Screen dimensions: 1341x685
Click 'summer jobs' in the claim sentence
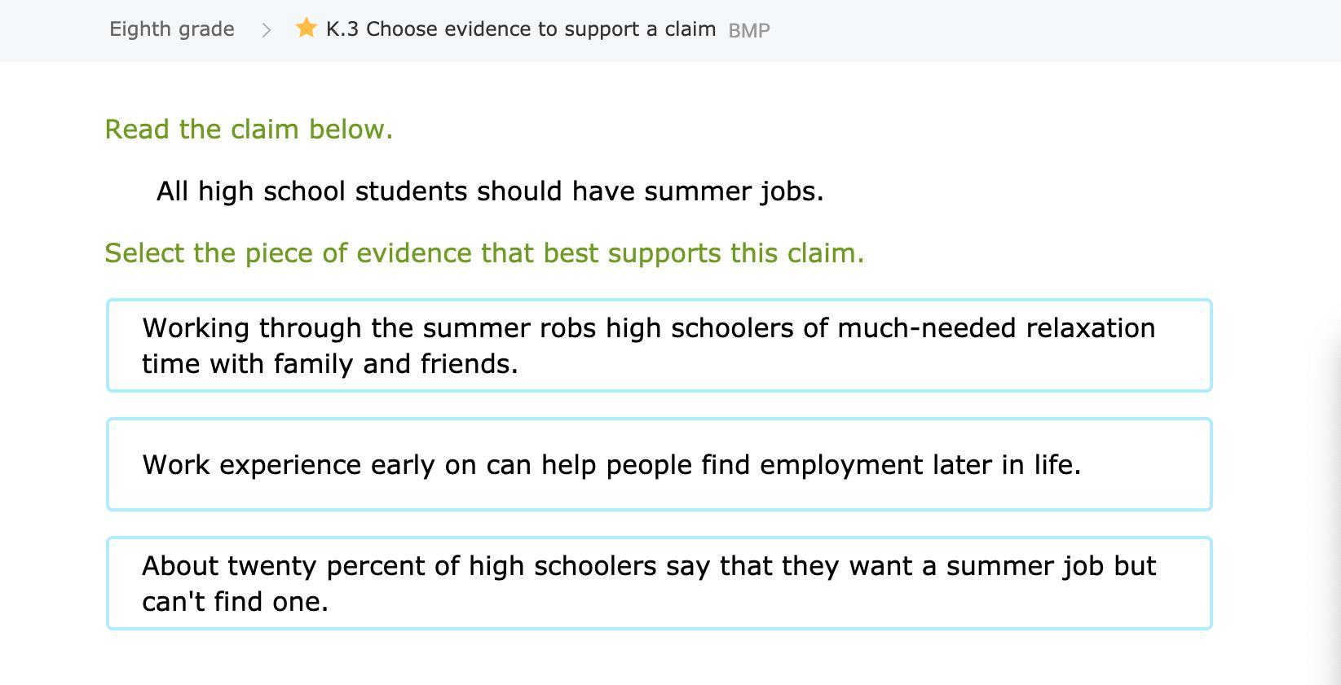pos(734,191)
